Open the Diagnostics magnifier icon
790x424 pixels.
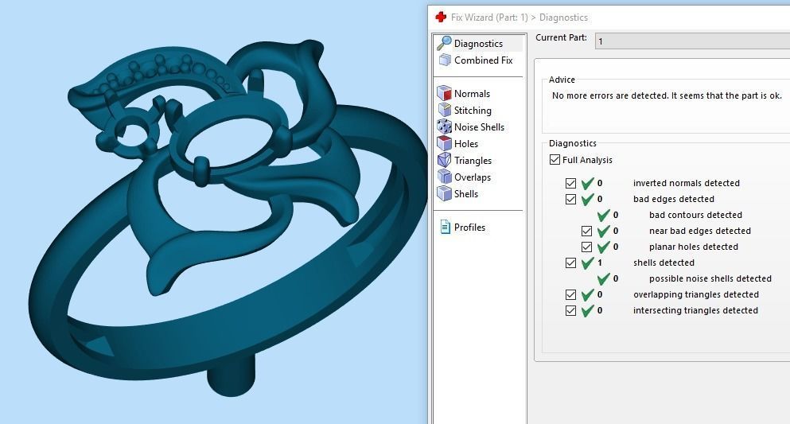tap(444, 43)
